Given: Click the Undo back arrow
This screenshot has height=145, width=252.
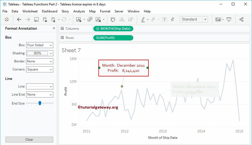Looking at the screenshot, I should (19, 19).
